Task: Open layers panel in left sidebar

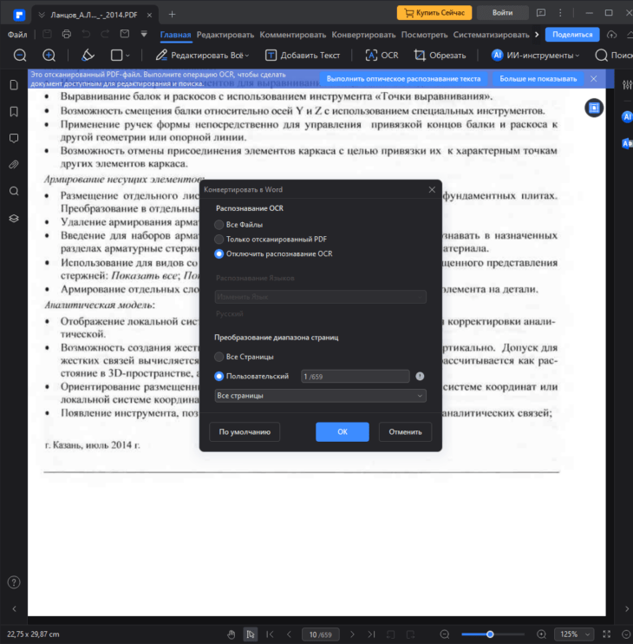Action: point(14,218)
